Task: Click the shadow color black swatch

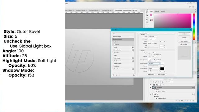Action: point(162,68)
